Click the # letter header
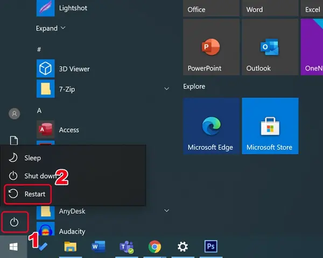 (39, 49)
